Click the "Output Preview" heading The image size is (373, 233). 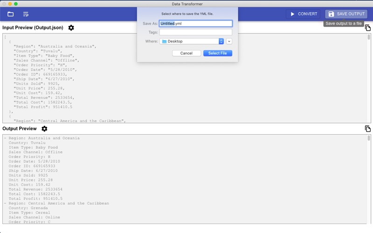20,129
